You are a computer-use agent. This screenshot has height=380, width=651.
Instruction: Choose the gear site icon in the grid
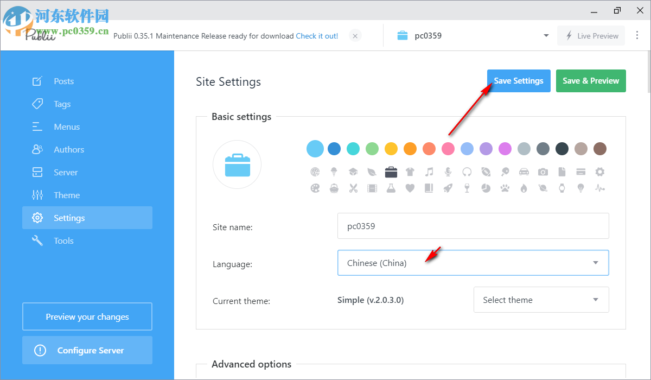[600, 172]
